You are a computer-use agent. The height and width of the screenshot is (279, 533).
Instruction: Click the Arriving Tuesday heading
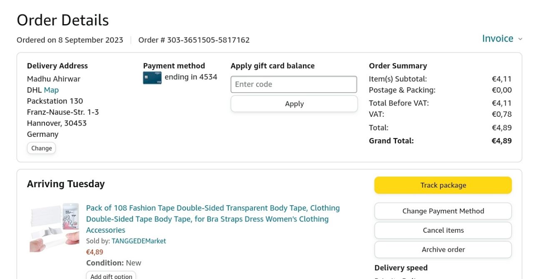click(x=66, y=184)
